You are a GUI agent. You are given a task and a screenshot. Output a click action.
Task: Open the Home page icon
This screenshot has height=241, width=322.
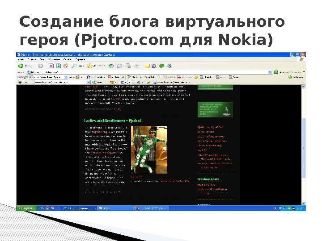(x=65, y=66)
